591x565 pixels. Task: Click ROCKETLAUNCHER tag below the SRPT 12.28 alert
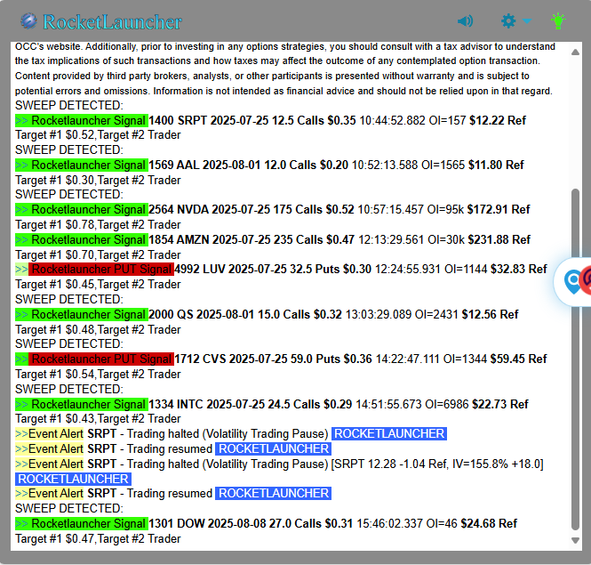(73, 479)
